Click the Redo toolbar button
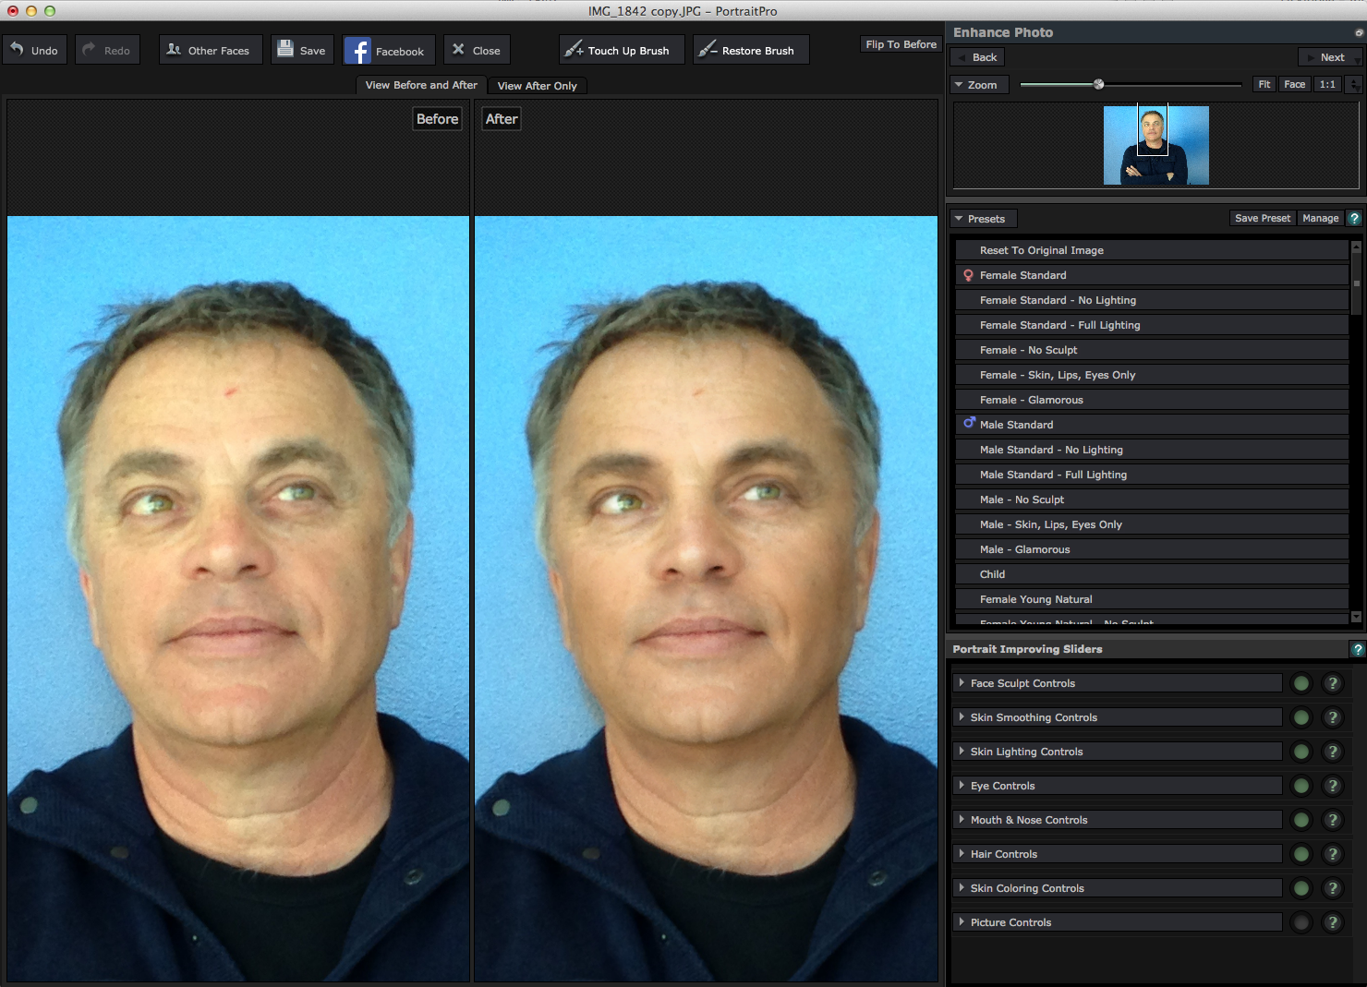 coord(107,50)
